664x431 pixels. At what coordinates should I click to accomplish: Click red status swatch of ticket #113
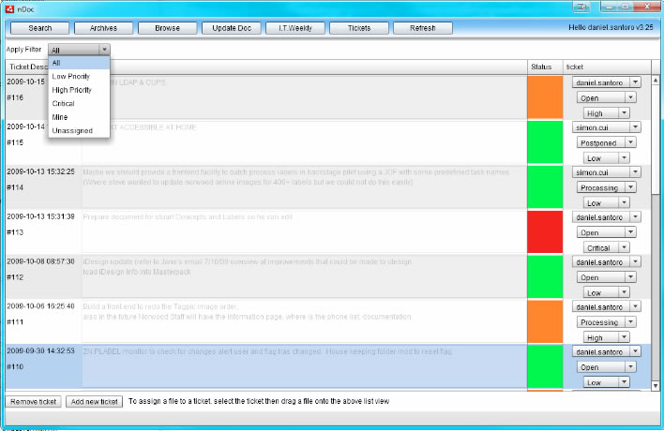tap(544, 231)
